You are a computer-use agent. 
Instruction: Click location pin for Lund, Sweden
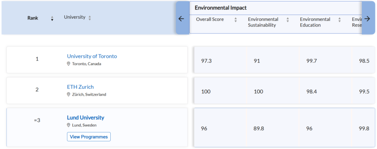68,125
